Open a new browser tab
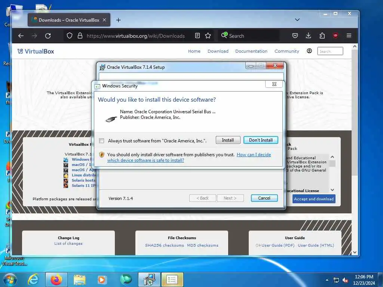Screen dimensions: 383x287 (119, 20)
